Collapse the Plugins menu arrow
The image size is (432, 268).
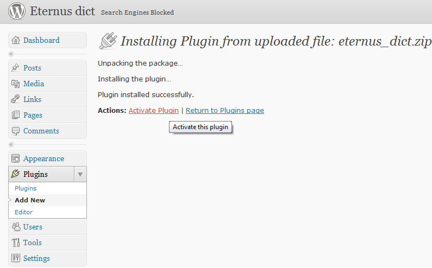pos(80,174)
